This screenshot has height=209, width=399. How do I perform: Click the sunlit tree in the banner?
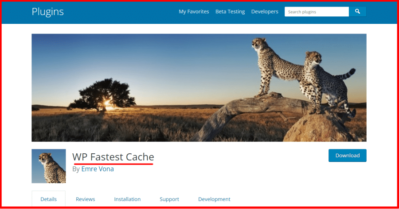coord(102,95)
